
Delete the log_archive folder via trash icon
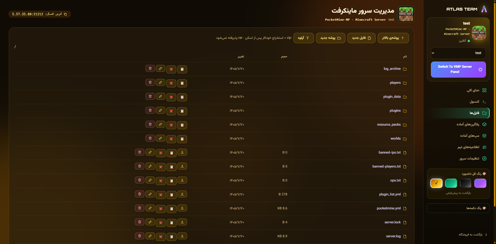pos(150,68)
